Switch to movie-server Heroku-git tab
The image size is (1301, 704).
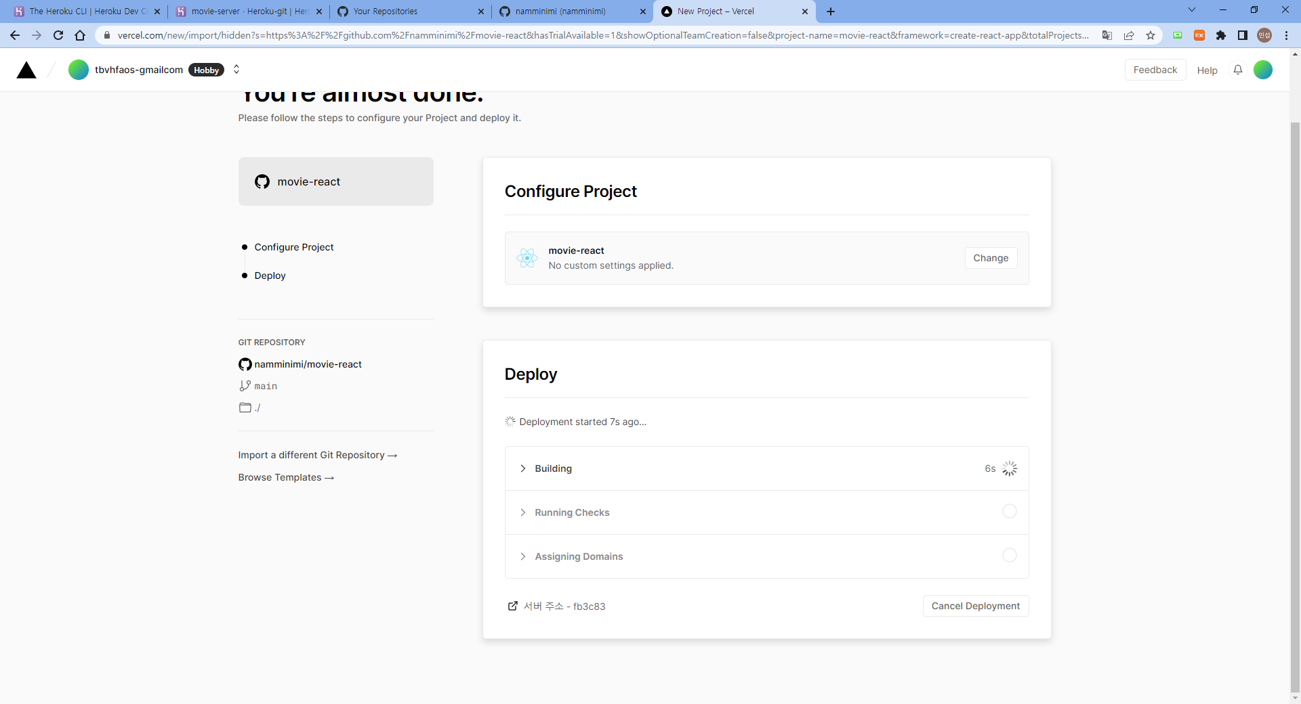click(x=247, y=12)
